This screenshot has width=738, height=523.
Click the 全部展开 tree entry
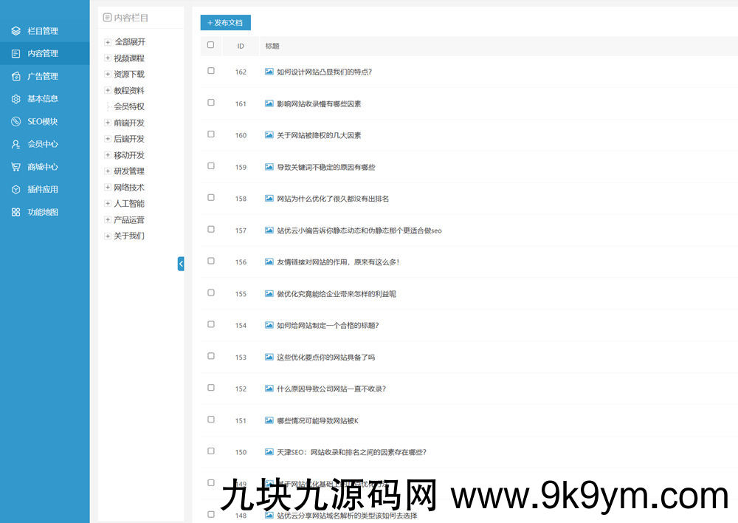pos(128,41)
